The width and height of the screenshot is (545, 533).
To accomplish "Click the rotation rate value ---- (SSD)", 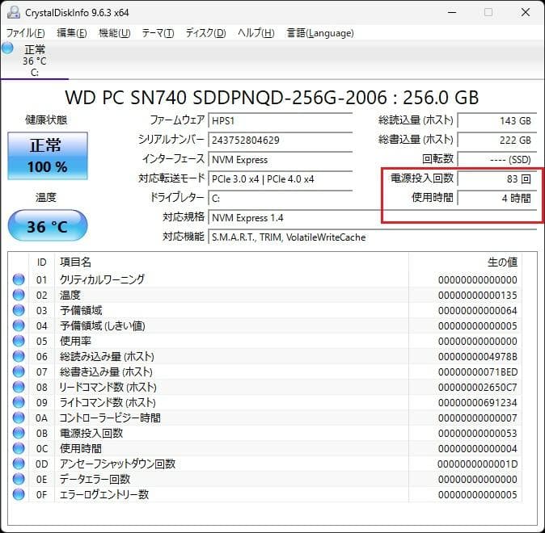I will pos(497,160).
